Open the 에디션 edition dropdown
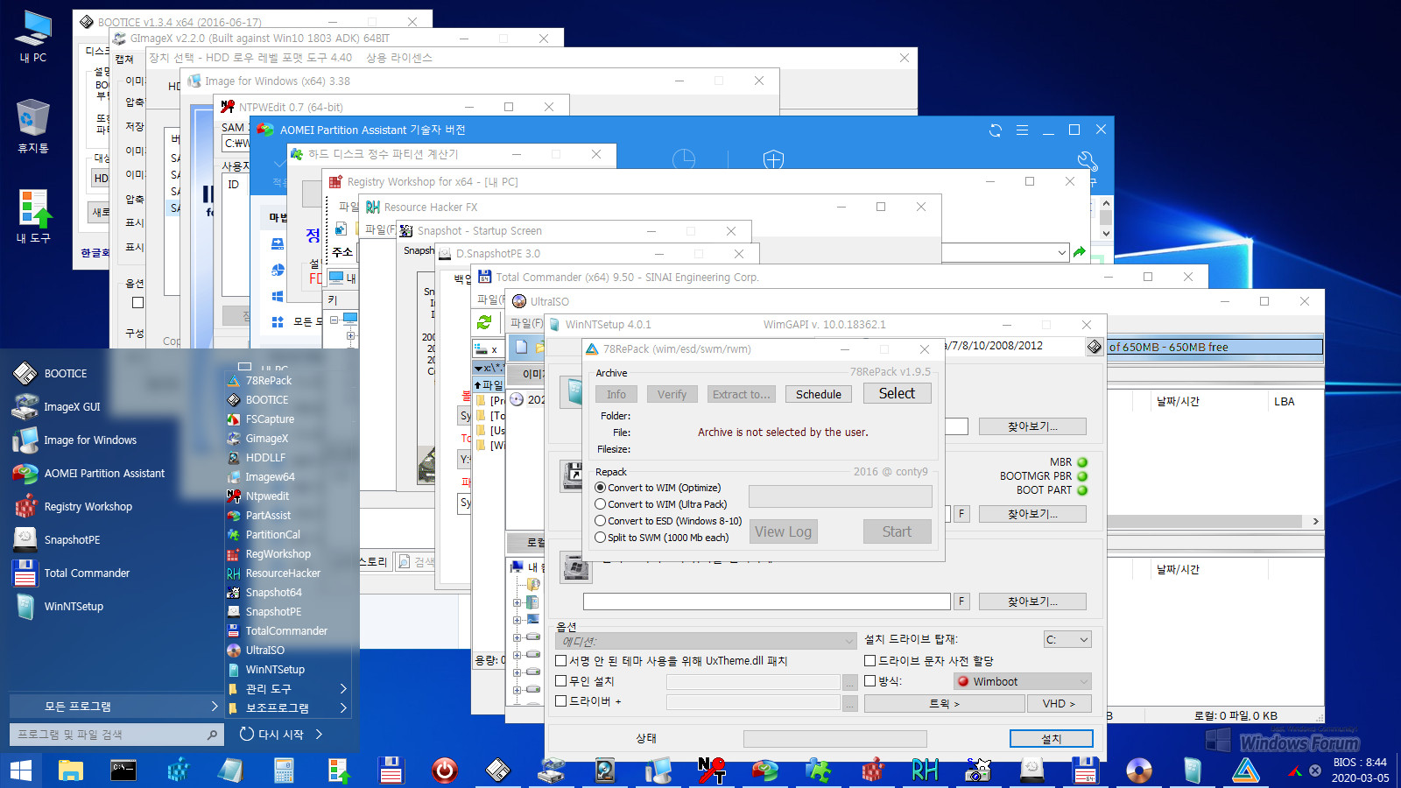Image resolution: width=1401 pixels, height=788 pixels. click(706, 641)
